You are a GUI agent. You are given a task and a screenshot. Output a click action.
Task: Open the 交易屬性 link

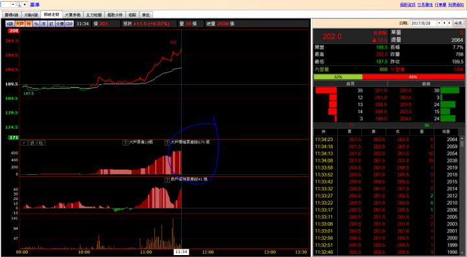(425, 5)
